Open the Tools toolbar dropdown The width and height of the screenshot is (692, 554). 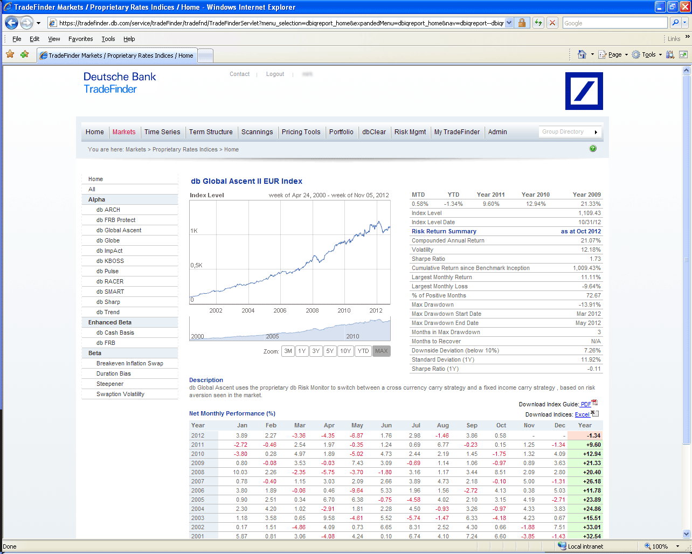click(x=647, y=54)
